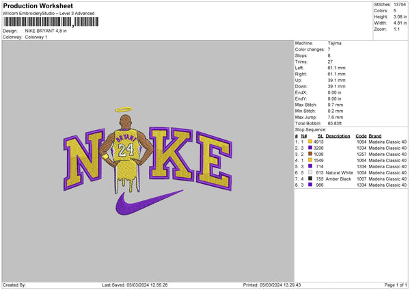
Task: Click the 'N#' column header
Action: click(x=304, y=136)
